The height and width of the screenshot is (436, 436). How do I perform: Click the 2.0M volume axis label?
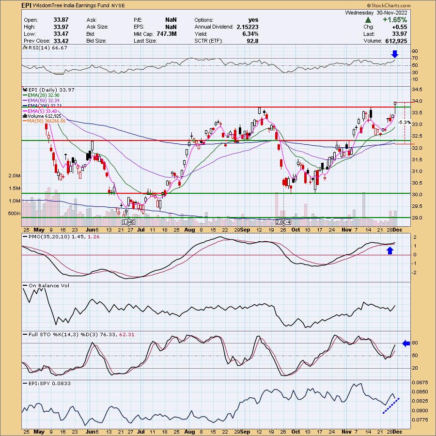[15, 176]
